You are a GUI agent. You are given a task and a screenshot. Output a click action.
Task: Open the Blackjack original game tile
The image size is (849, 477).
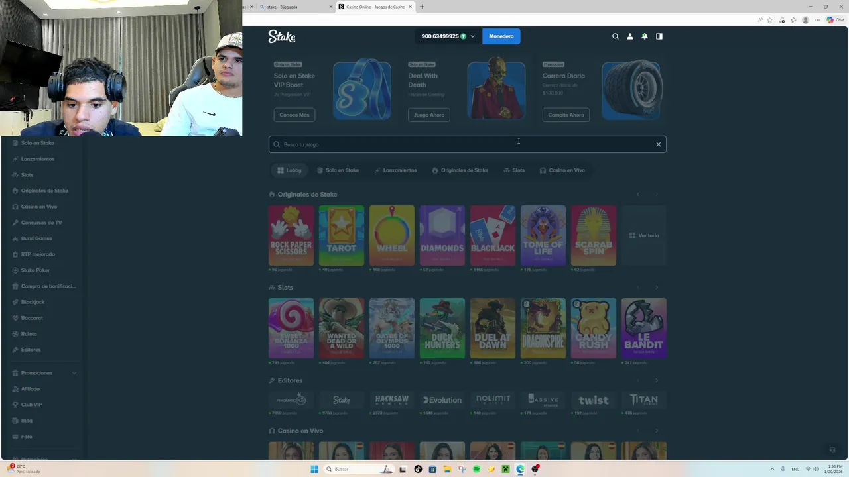pyautogui.click(x=493, y=235)
